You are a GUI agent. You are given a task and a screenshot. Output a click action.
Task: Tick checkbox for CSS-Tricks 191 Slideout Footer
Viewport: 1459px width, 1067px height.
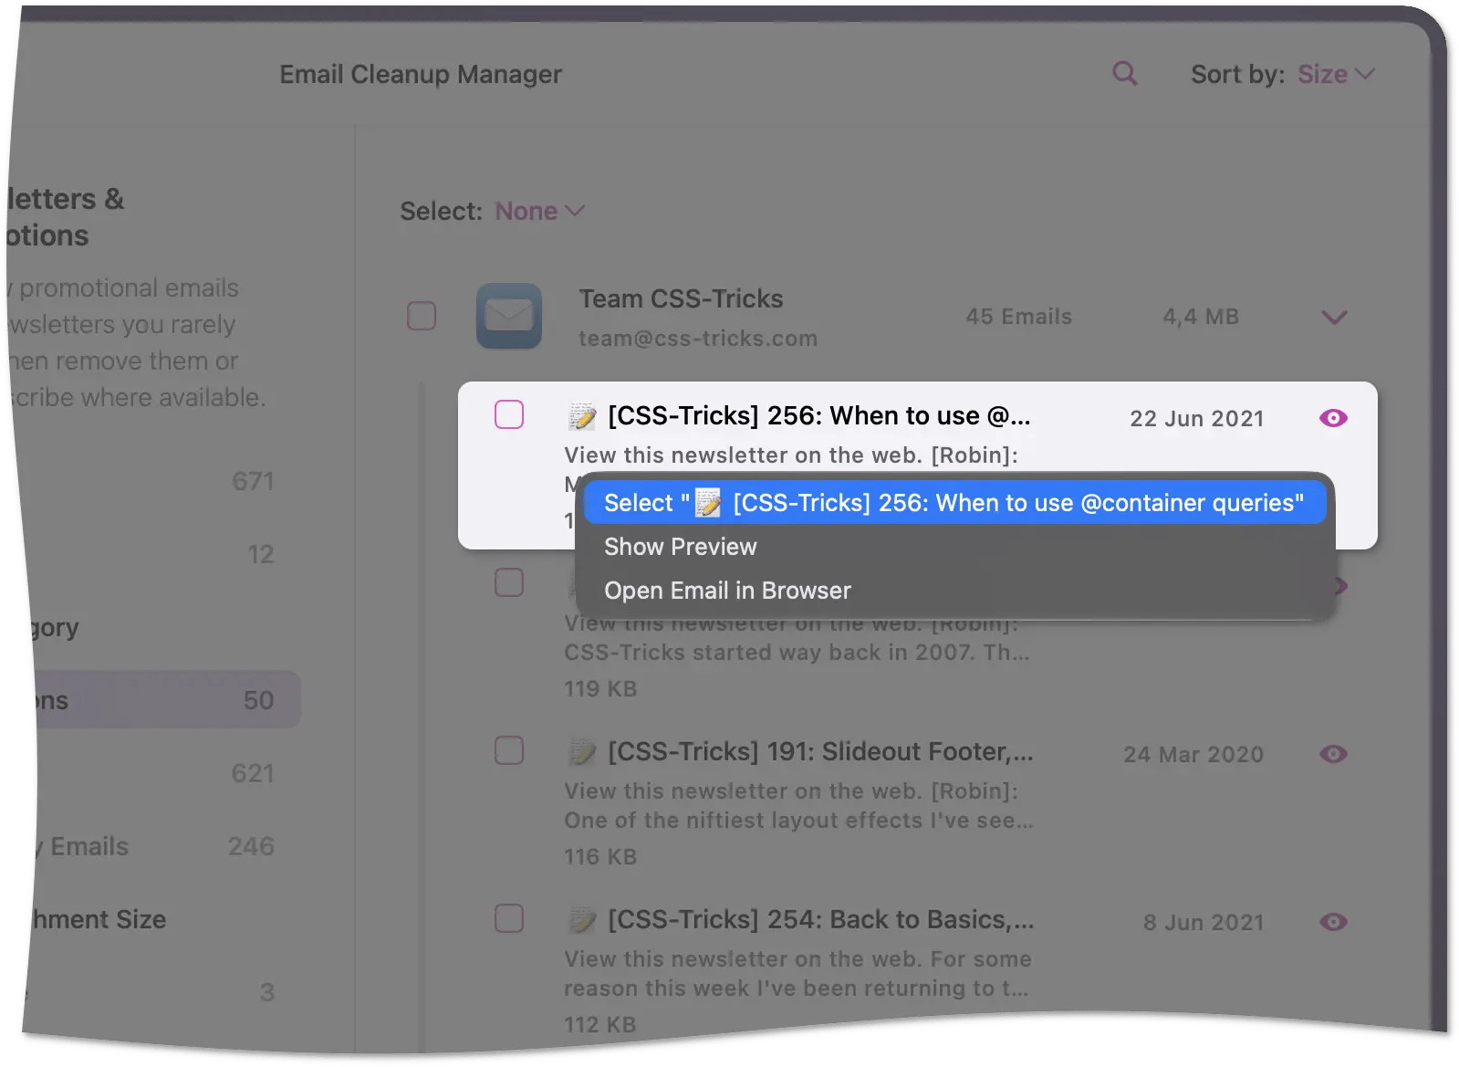coord(509,750)
